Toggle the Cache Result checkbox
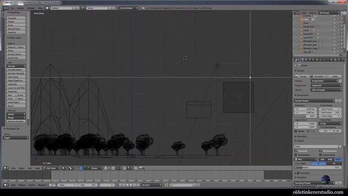This screenshot has height=196, width=348. (320, 155)
